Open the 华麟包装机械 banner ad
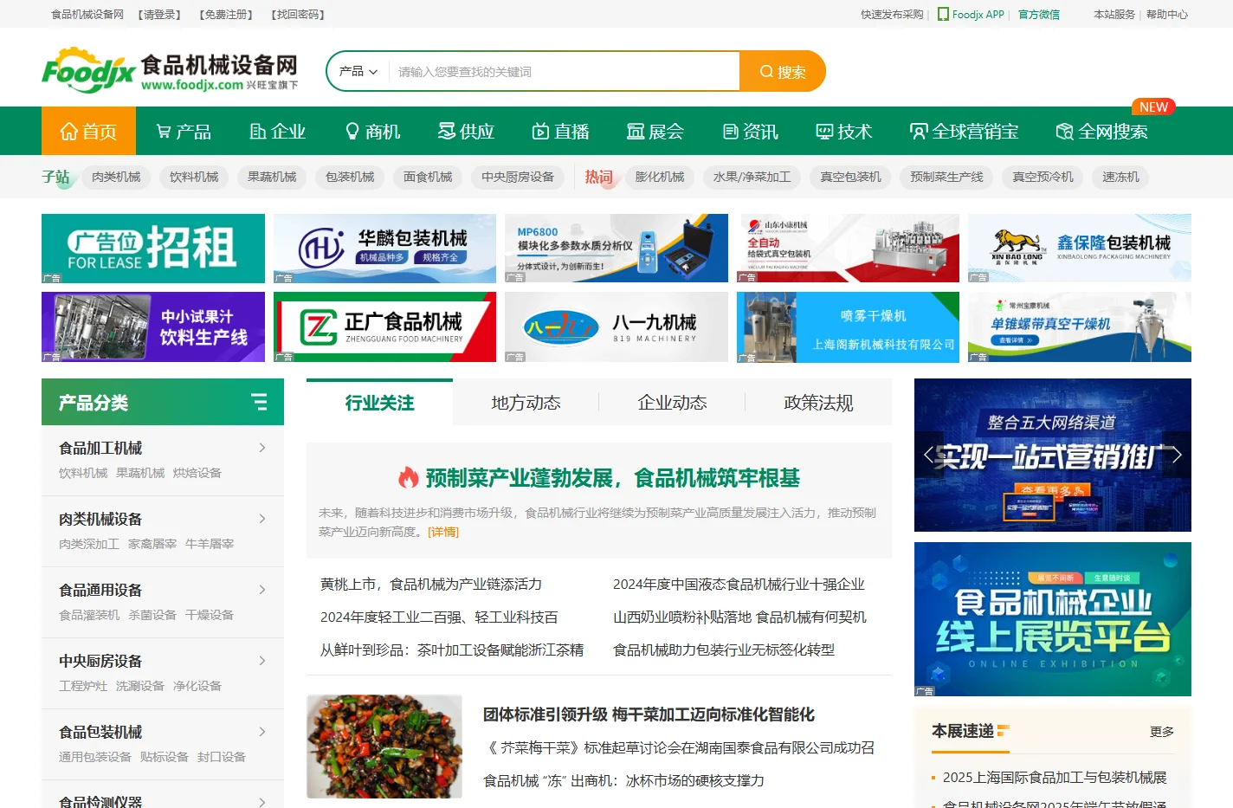This screenshot has width=1233, height=808. point(384,249)
